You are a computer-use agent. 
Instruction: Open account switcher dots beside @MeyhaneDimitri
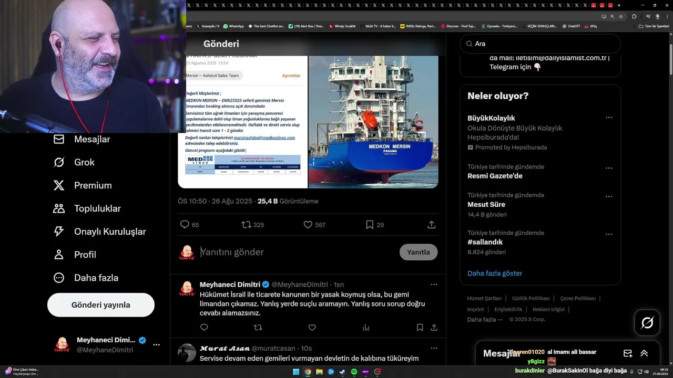(156, 345)
